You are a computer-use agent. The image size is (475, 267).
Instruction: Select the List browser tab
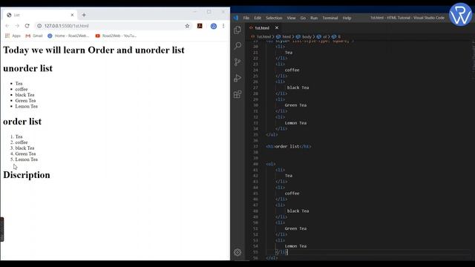[x=39, y=15]
